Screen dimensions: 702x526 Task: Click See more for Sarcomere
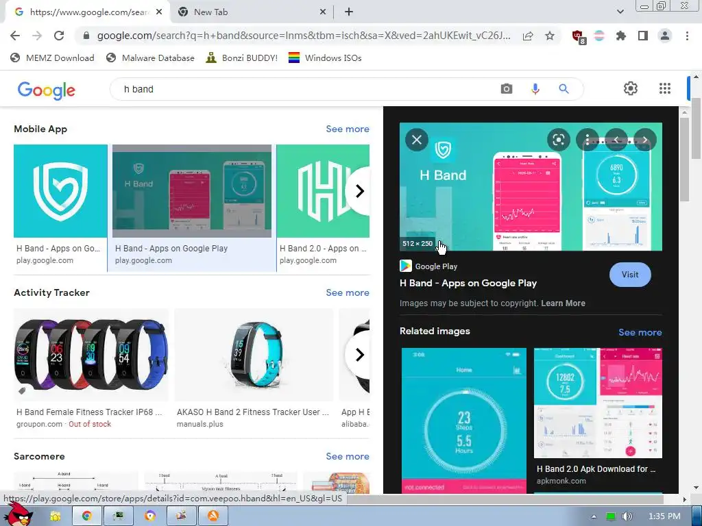click(348, 456)
